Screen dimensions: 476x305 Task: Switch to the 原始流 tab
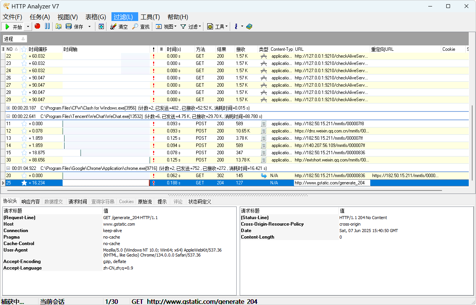point(145,202)
